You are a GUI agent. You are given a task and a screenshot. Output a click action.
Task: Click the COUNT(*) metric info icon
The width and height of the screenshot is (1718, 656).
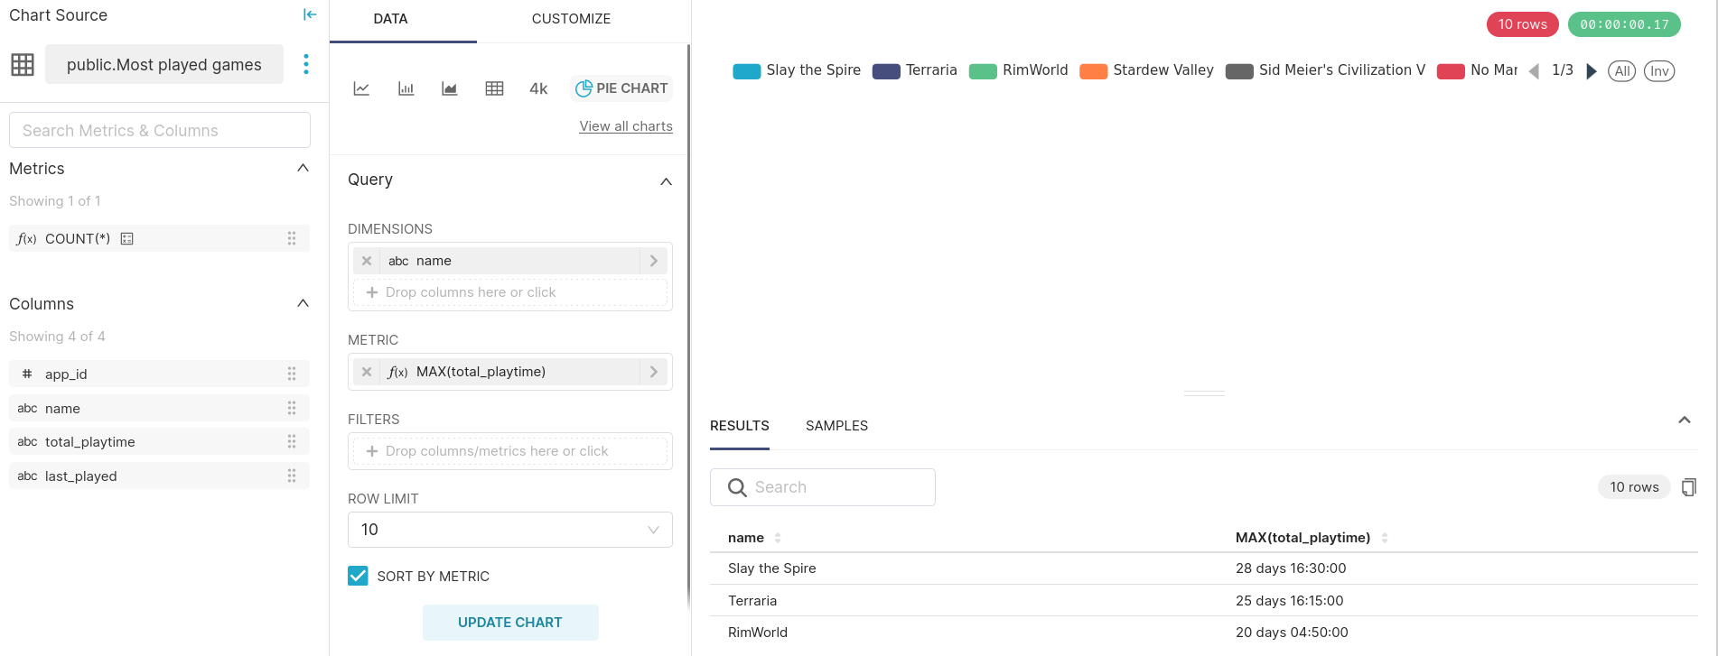127,239
